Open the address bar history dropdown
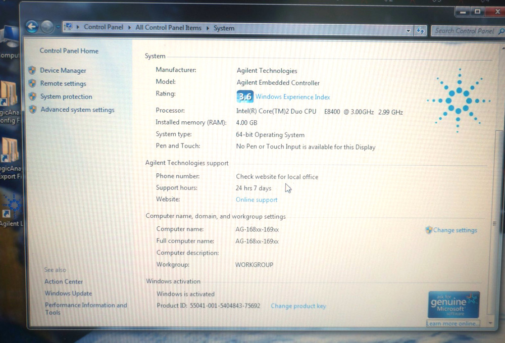 [x=409, y=31]
